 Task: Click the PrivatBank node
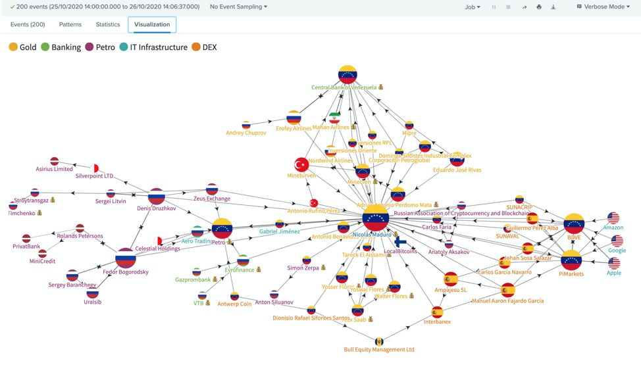26,239
